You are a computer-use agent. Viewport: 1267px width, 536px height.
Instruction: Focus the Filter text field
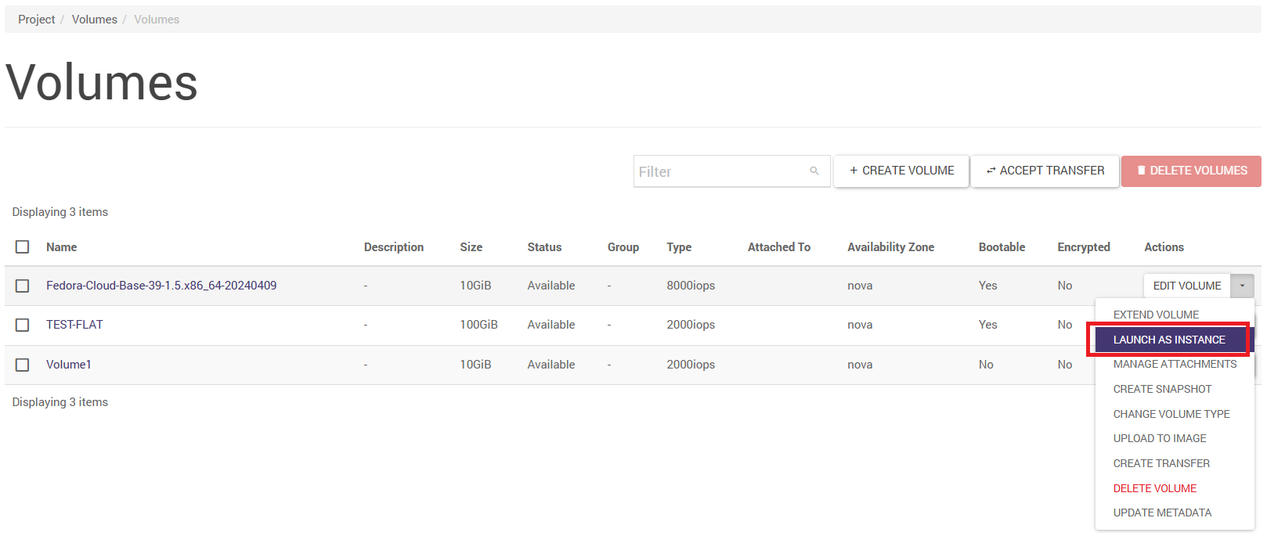[x=720, y=171]
